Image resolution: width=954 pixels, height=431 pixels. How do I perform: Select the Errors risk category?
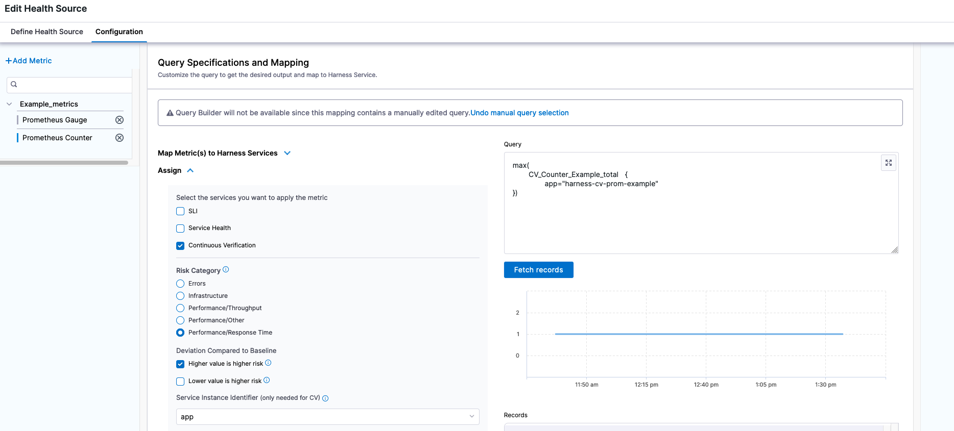[x=180, y=284]
